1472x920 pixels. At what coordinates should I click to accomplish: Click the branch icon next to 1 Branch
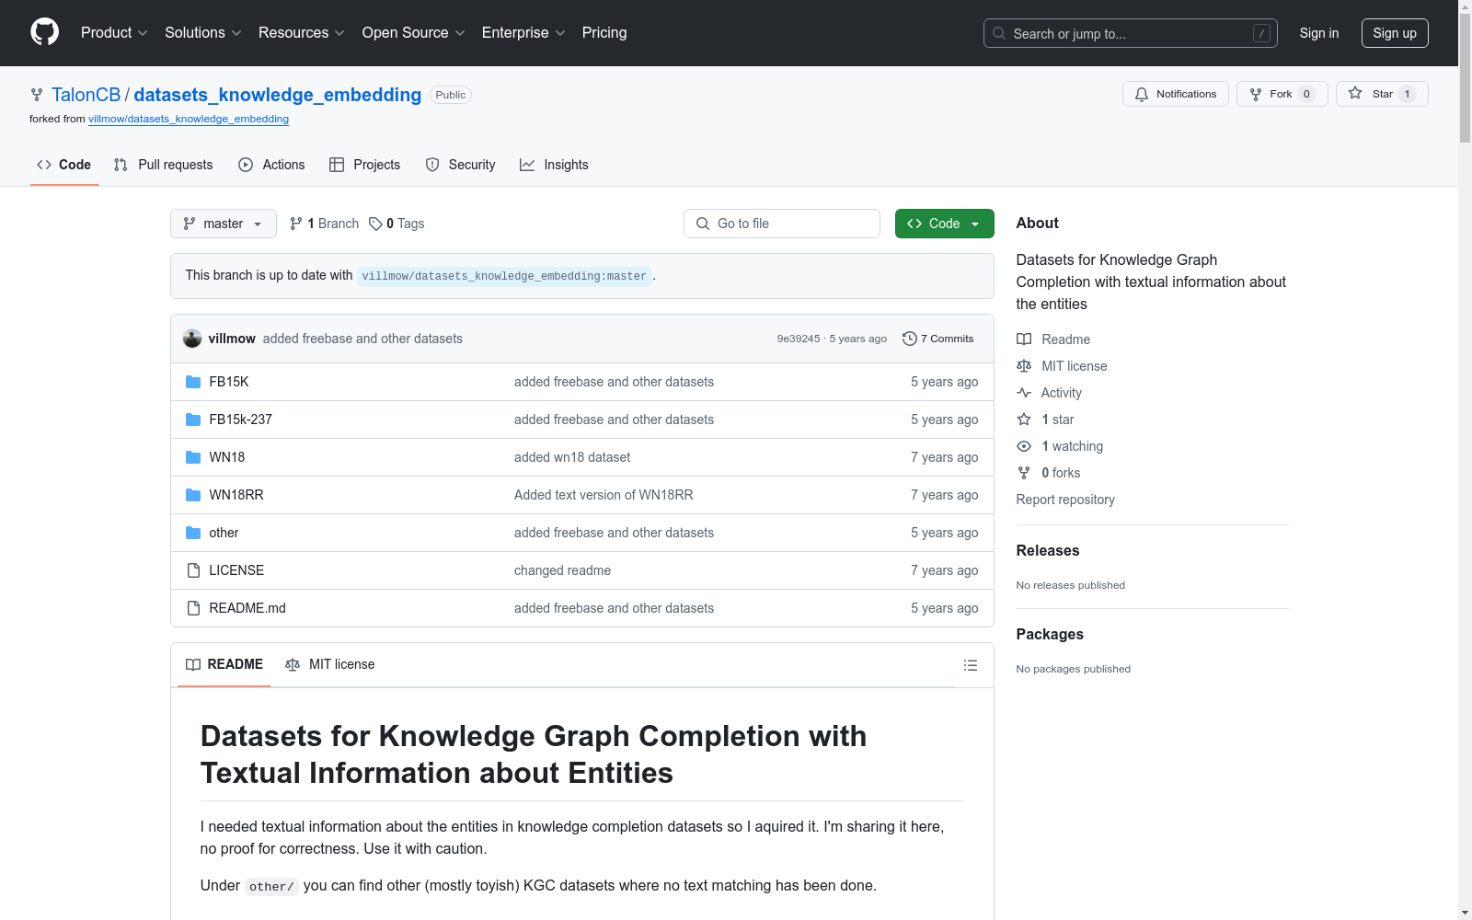(295, 224)
